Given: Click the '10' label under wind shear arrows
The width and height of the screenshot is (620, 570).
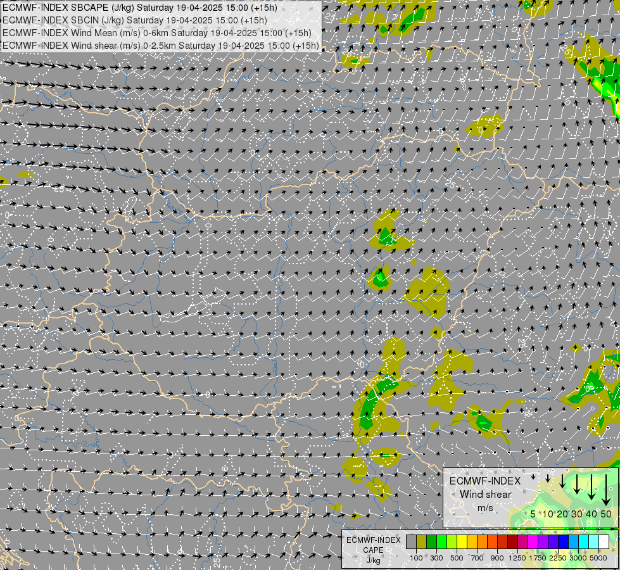Looking at the screenshot, I should pos(548,514).
